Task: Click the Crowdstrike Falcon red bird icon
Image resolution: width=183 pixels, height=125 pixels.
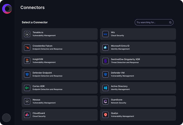Action: [27, 48]
